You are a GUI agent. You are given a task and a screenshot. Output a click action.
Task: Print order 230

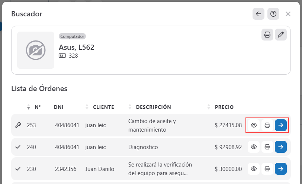[267, 169]
